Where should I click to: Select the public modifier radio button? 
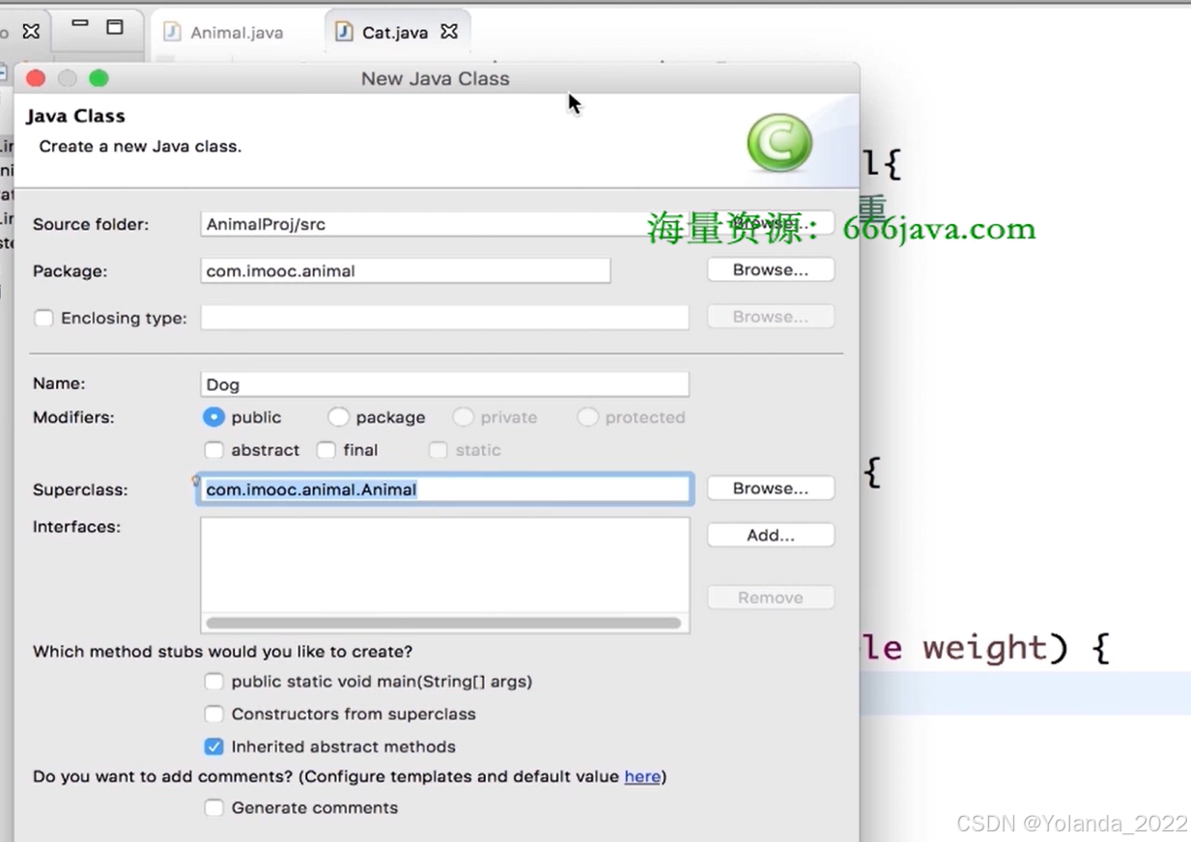click(213, 417)
